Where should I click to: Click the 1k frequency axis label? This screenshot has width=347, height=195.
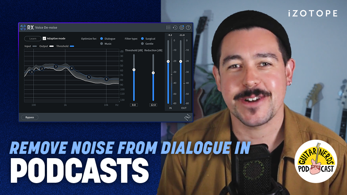65,105
